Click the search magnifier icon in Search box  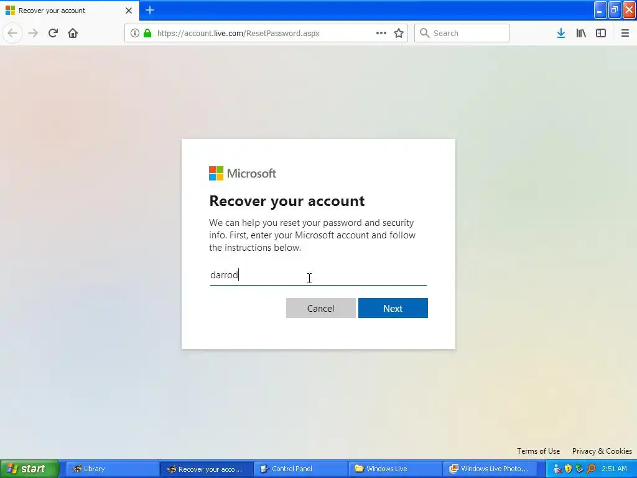coord(424,33)
